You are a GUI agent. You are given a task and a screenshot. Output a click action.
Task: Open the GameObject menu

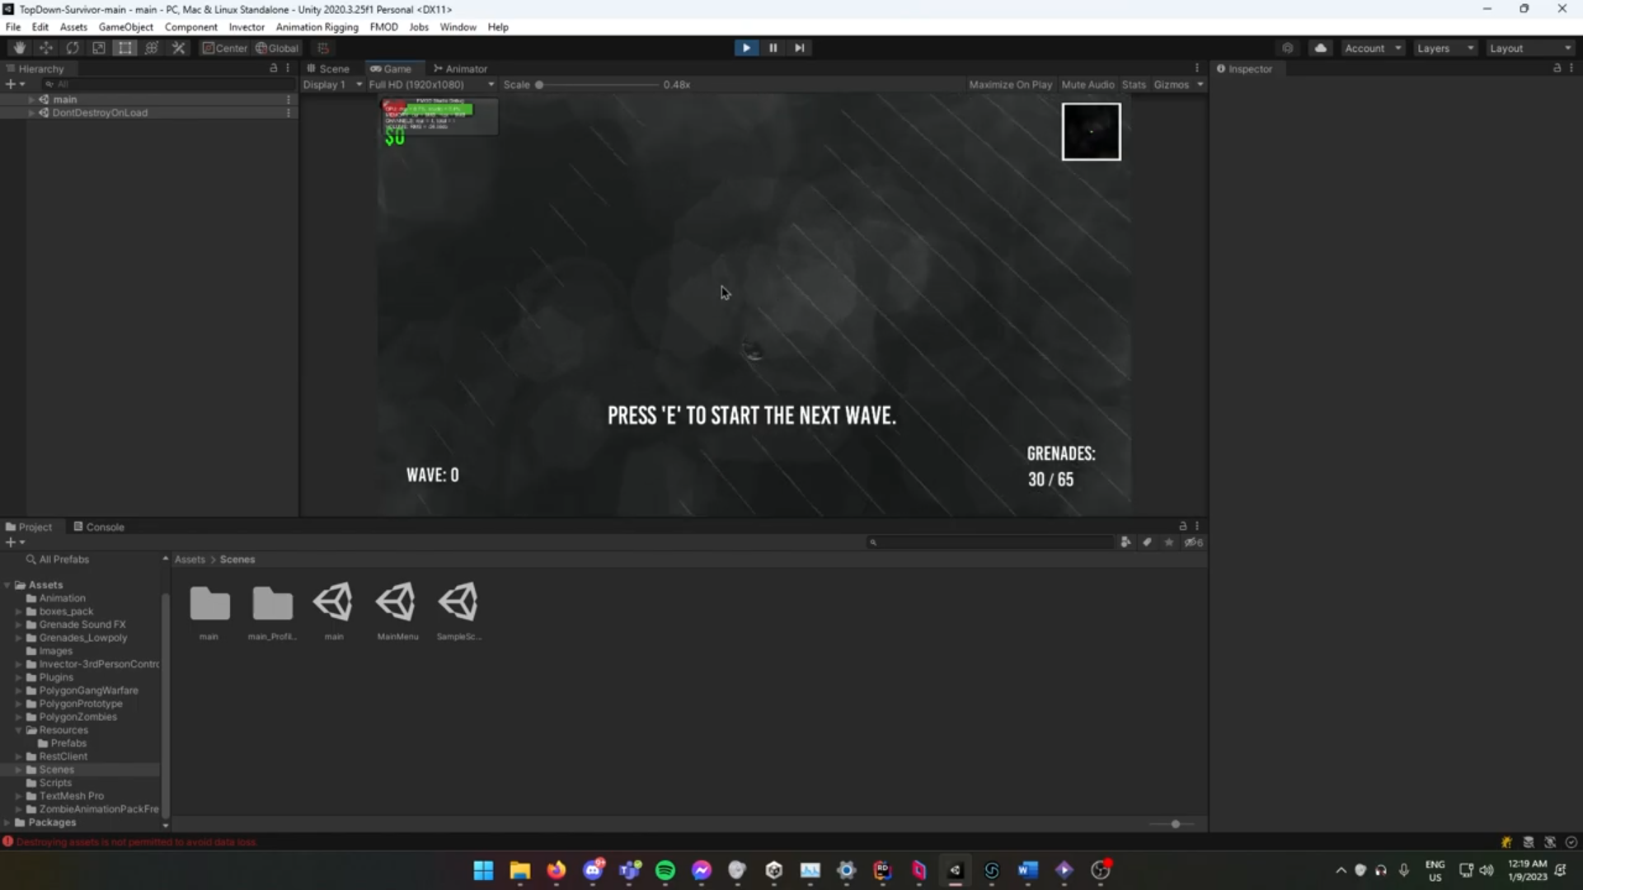click(125, 26)
